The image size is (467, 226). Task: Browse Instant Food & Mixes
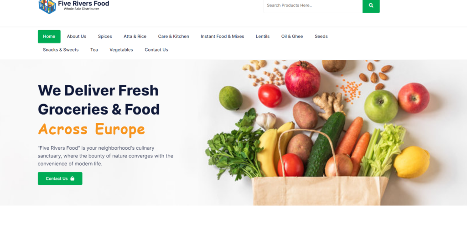pos(222,37)
